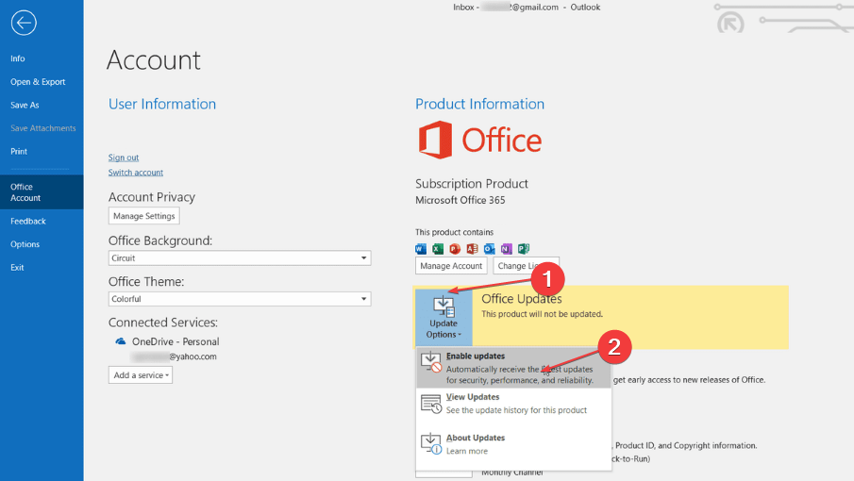
Task: Click the Word app icon
Action: point(421,249)
